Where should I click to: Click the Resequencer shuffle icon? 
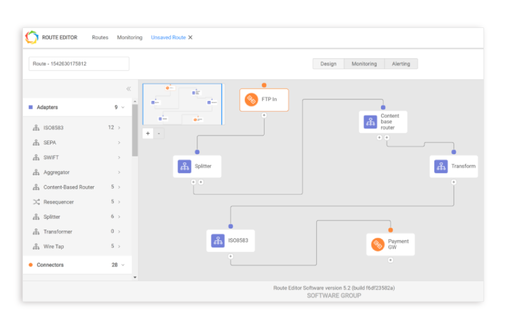tap(36, 202)
